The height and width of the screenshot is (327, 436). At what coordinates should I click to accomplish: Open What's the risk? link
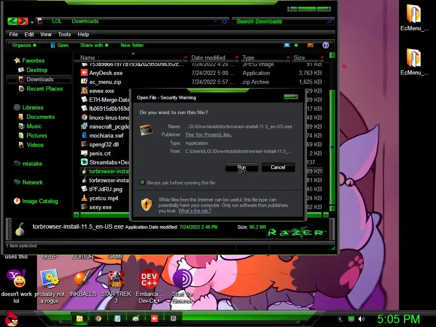(195, 211)
